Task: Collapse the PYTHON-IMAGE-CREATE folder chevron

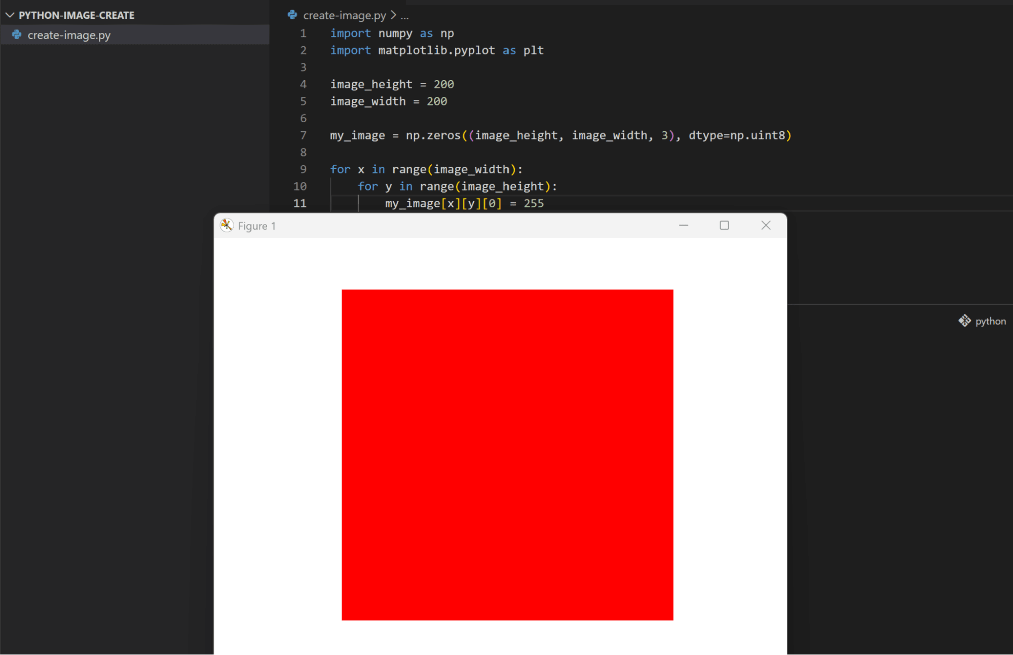Action: 10,15
